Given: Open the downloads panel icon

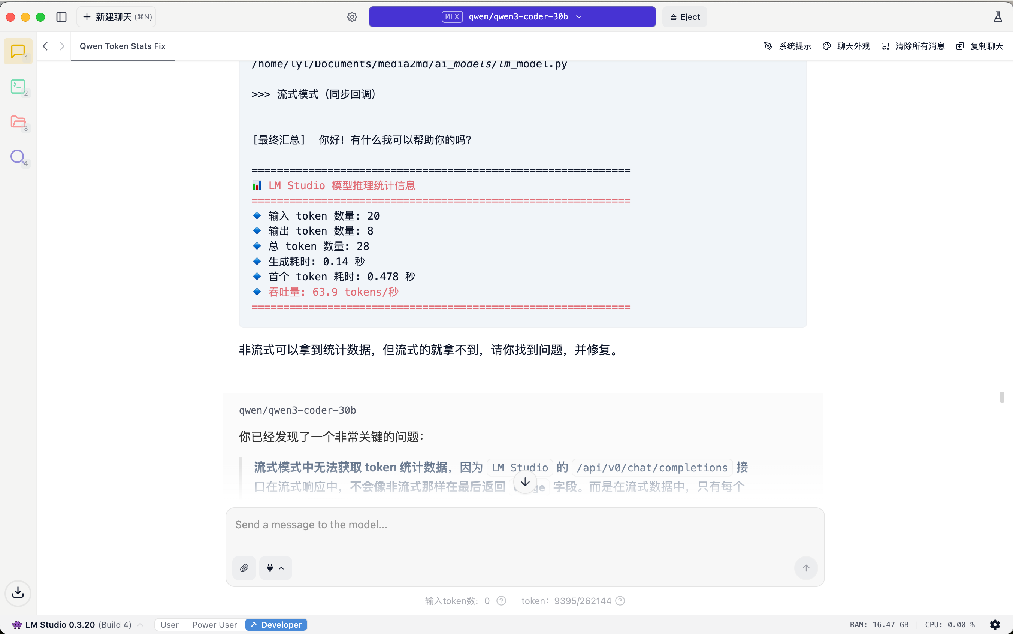Looking at the screenshot, I should pos(18,592).
